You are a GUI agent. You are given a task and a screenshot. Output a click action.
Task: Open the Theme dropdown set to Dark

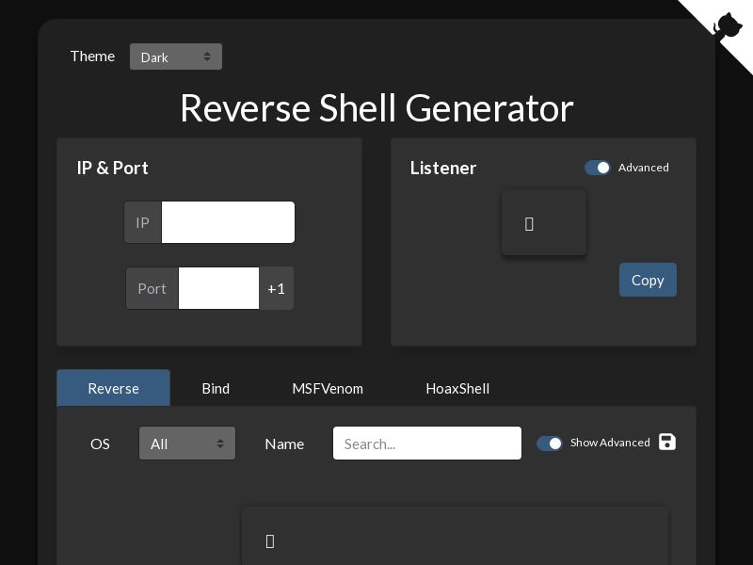click(x=176, y=56)
